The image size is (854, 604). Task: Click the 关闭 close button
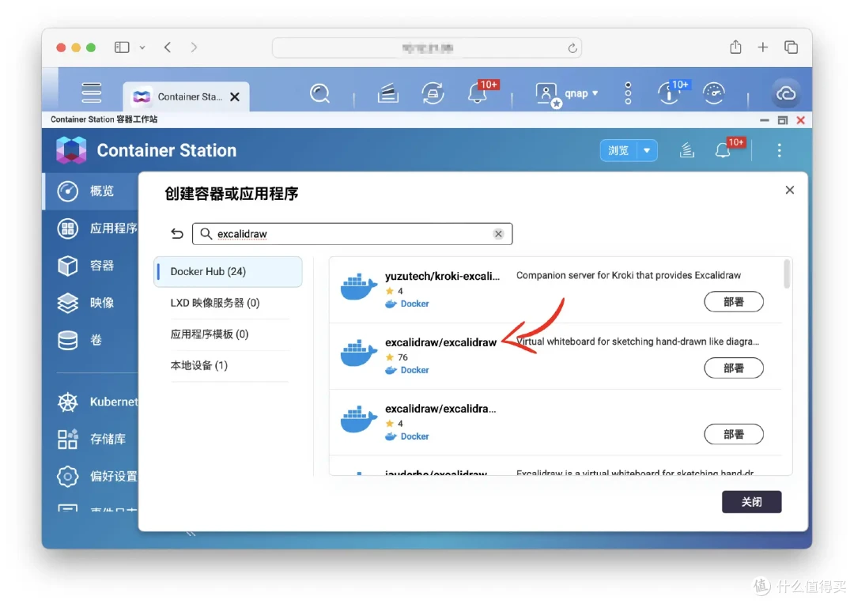tap(752, 501)
